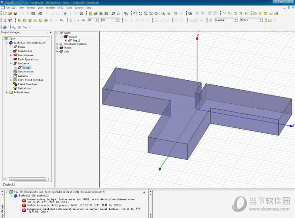Viewport: 295px width, 218px height.
Task: Expand the Tee_2 object node
Action: pos(66,40)
